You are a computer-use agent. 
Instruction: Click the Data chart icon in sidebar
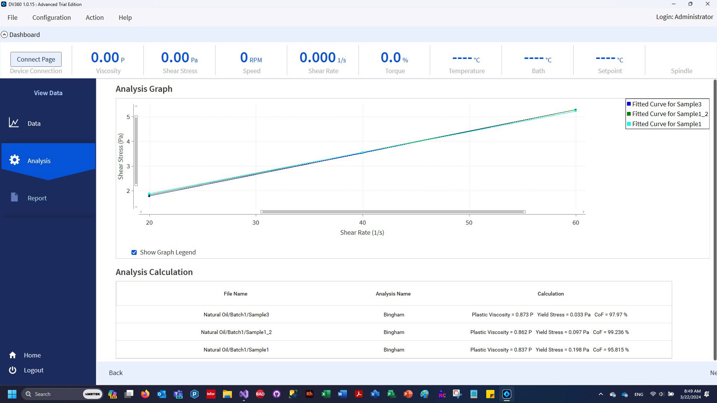[x=14, y=123]
